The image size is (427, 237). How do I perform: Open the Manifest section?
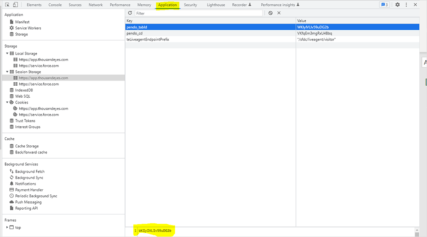[x=22, y=22]
